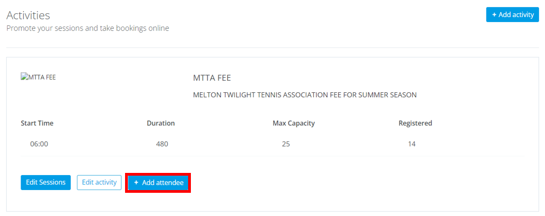Click the 06:00 start time value
This screenshot has height=216, width=545.
tap(39, 144)
